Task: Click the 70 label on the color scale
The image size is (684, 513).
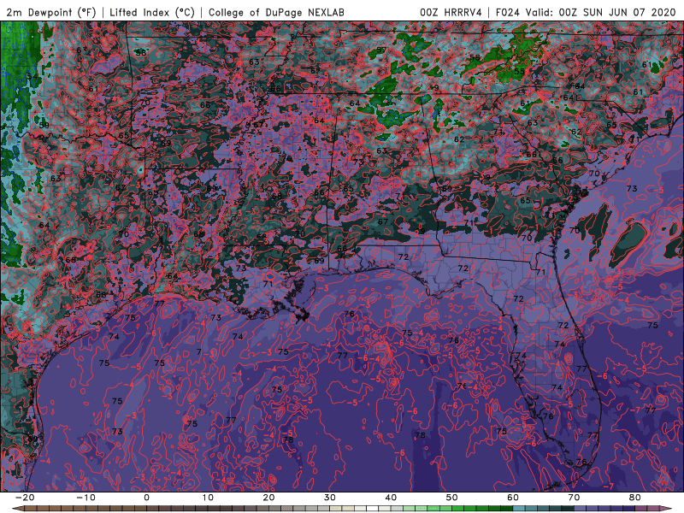Action: (x=574, y=498)
